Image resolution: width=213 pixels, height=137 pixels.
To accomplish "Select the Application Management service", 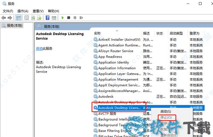I will 148,79.
